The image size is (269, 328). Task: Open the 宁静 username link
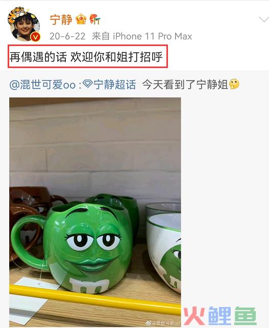click(61, 19)
